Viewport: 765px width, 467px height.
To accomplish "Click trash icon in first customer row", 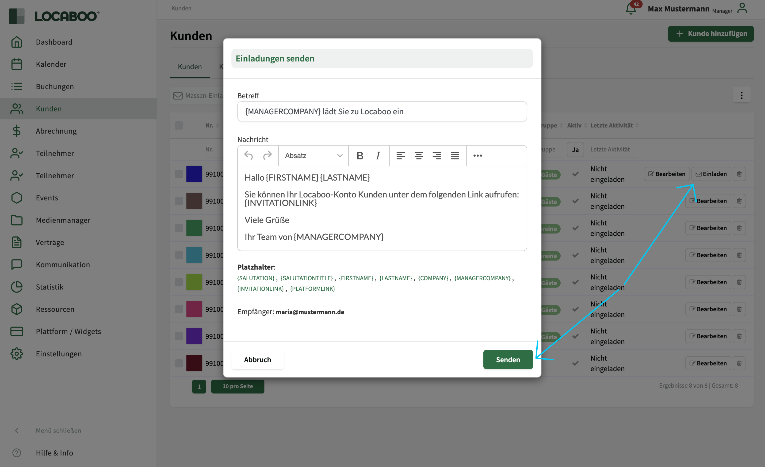I will click(739, 174).
